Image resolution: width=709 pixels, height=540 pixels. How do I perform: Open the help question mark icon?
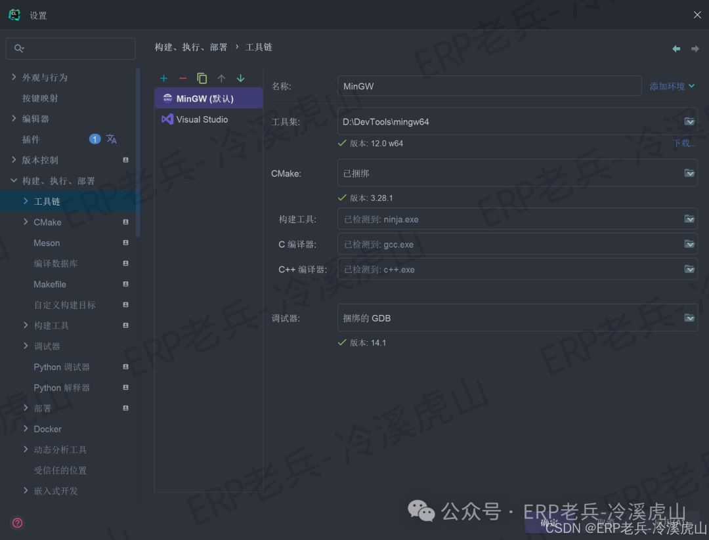[x=17, y=523]
